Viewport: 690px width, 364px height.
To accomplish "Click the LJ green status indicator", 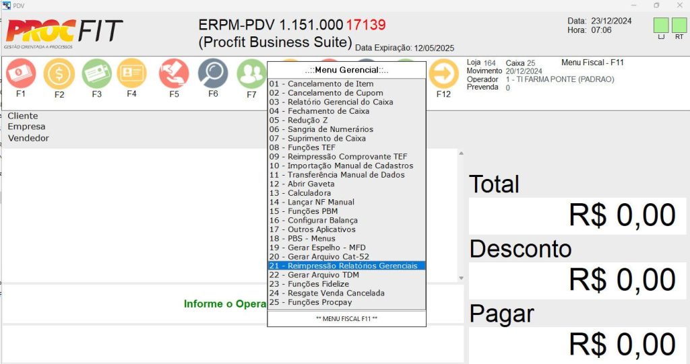I will click(x=661, y=26).
